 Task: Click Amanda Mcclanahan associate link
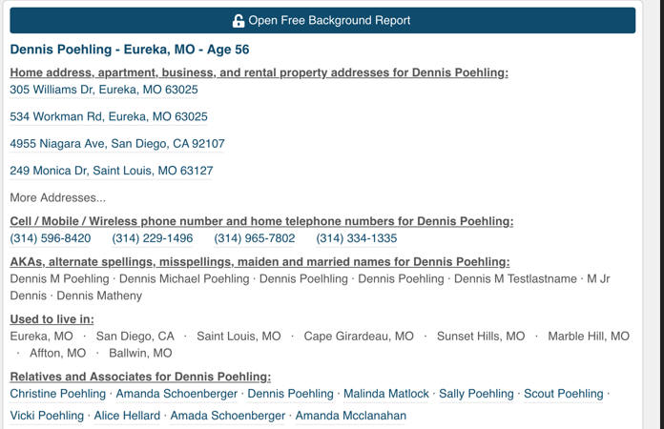pyautogui.click(x=351, y=416)
